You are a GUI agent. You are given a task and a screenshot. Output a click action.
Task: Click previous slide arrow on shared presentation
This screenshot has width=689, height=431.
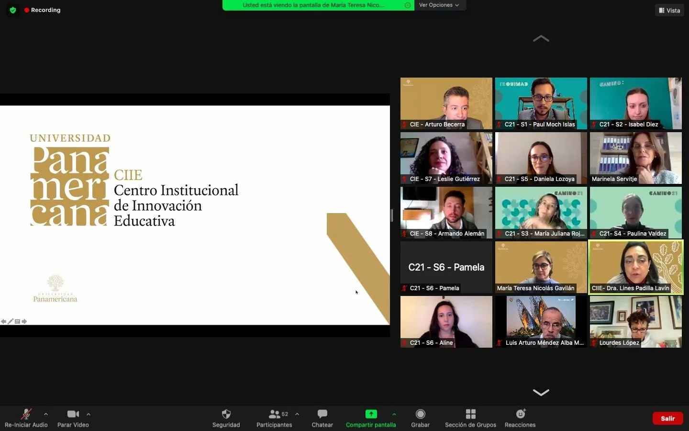(x=3, y=321)
